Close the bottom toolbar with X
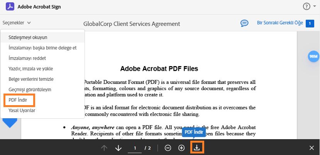This screenshot has width=320, height=155. click(312, 148)
